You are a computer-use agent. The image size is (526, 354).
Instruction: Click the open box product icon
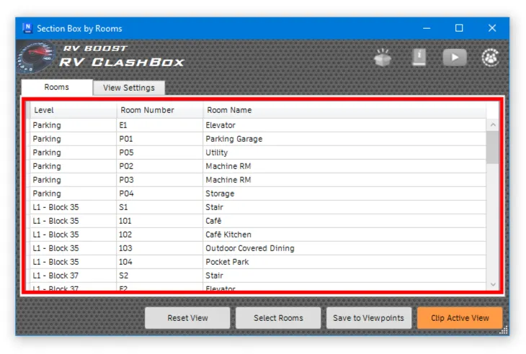point(383,58)
